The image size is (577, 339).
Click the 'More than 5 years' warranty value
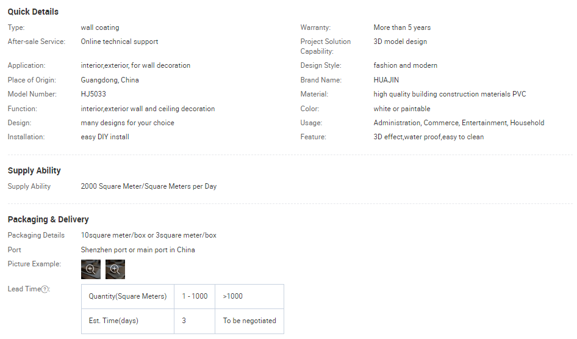tap(402, 27)
